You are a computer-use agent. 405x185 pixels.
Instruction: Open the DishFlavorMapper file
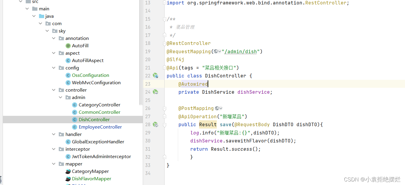tap(91, 179)
